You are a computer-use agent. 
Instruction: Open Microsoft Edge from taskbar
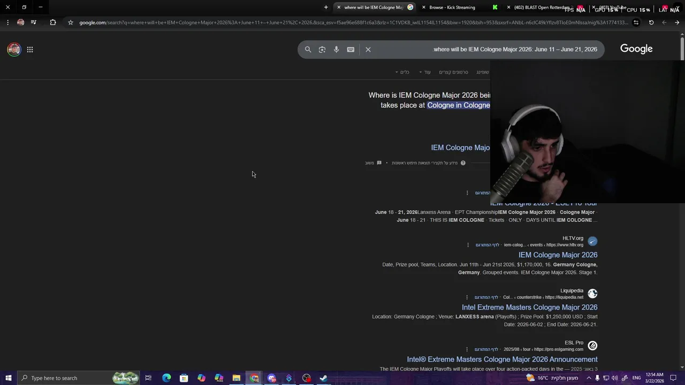tap(166, 378)
